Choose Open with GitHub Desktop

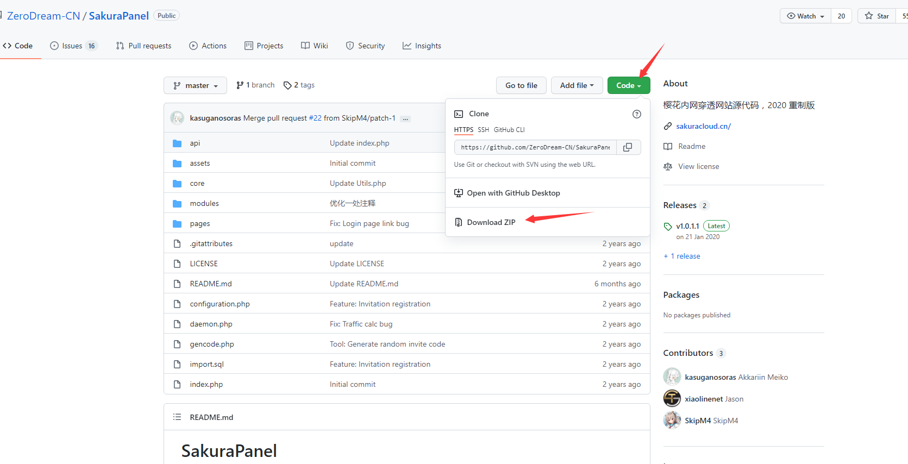(514, 193)
